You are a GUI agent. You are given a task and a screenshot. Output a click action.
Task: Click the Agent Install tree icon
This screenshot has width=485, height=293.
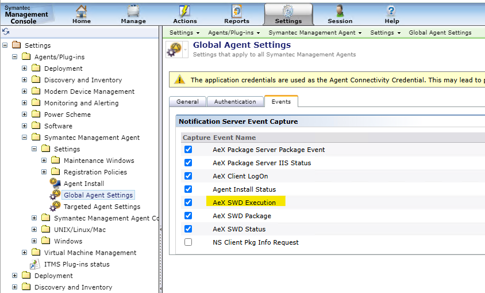(x=55, y=184)
